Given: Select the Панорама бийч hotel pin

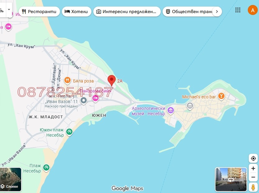Looking at the screenshot, I should [x=95, y=99].
